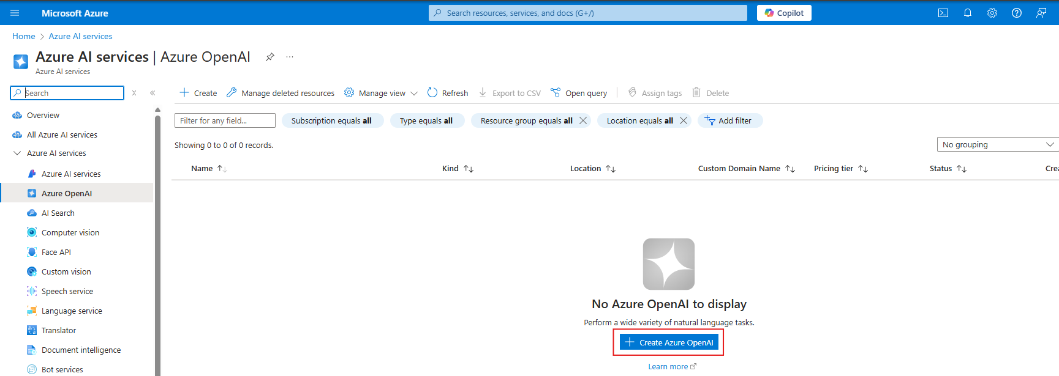This screenshot has width=1059, height=376.
Task: Click the sidebar Search field
Action: pos(67,93)
